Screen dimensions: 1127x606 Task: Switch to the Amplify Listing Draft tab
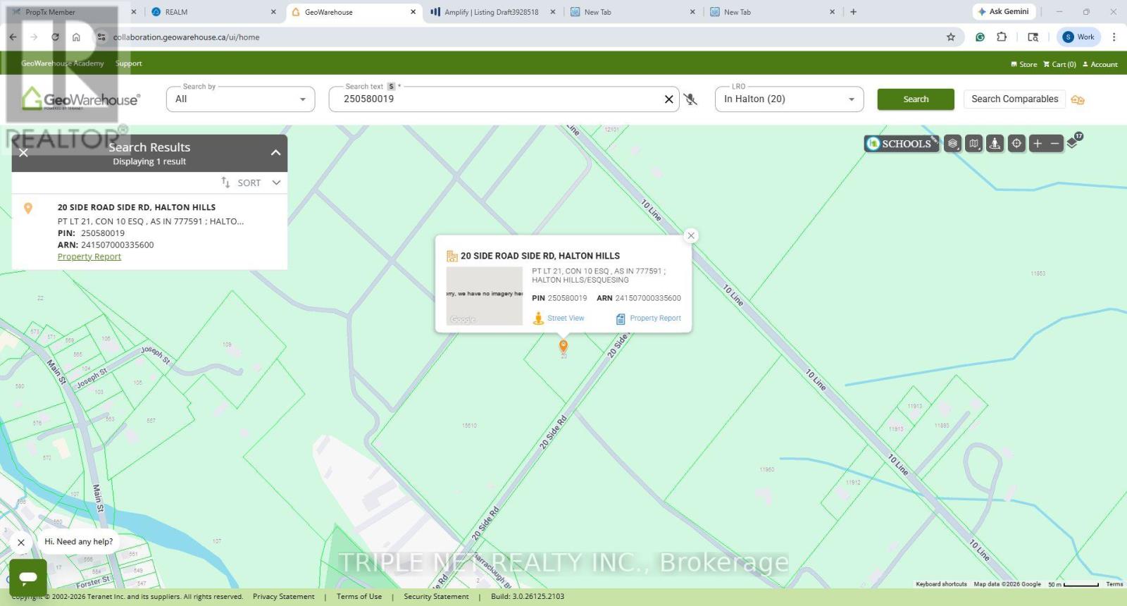tap(492, 12)
